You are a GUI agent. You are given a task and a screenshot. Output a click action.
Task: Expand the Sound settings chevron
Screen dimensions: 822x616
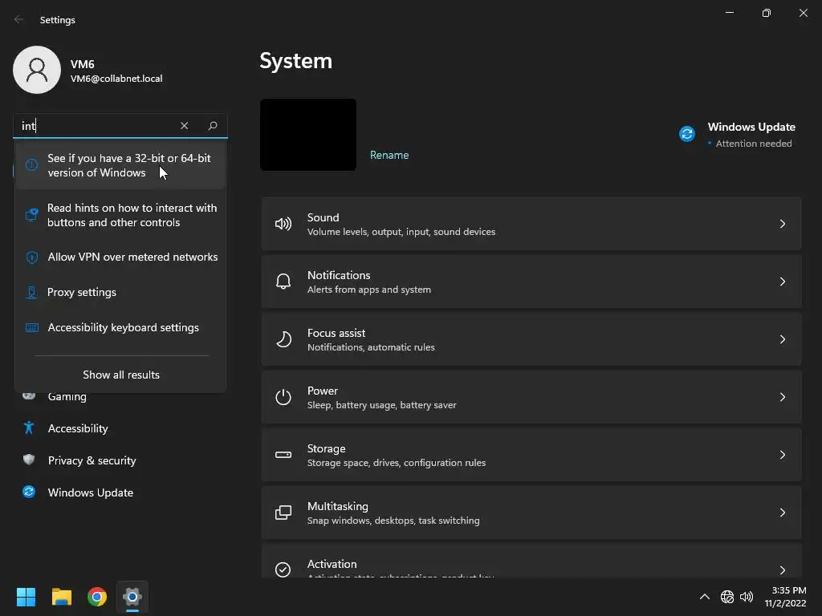(x=782, y=225)
